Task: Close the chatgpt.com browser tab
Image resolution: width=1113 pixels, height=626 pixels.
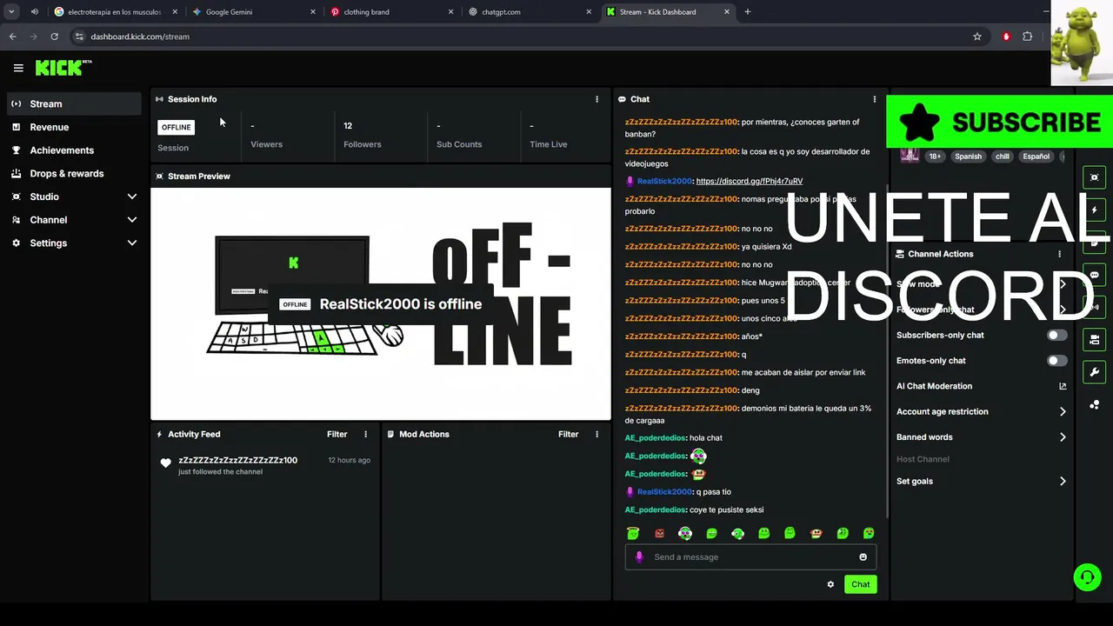Action: coord(589,12)
